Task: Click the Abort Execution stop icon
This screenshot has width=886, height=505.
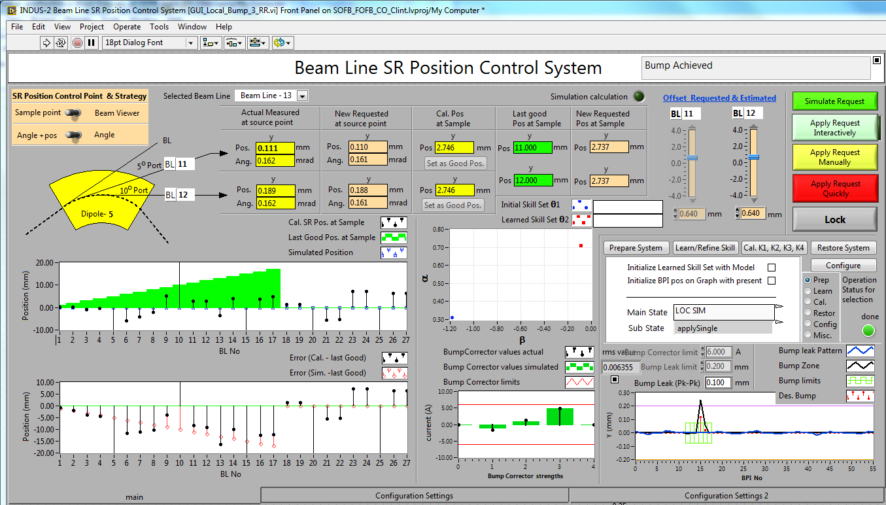Action: tap(77, 43)
